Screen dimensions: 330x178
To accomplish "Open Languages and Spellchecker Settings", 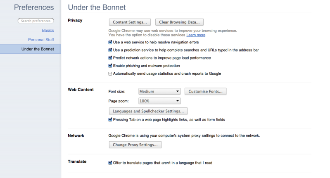I will [x=148, y=111].
